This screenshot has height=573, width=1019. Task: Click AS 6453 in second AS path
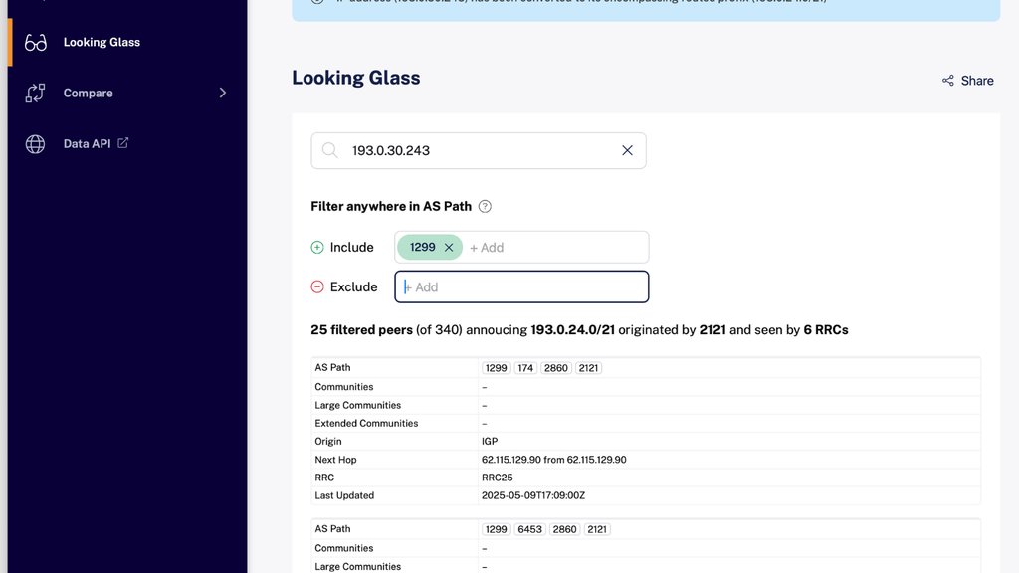[529, 529]
